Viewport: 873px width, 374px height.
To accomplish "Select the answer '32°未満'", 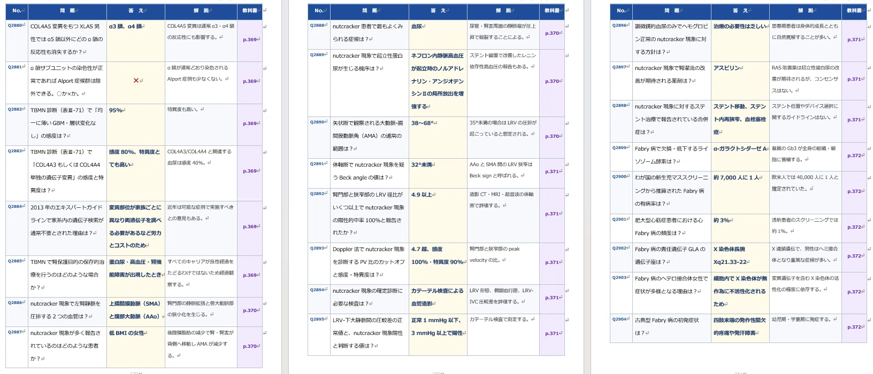I will [x=422, y=165].
